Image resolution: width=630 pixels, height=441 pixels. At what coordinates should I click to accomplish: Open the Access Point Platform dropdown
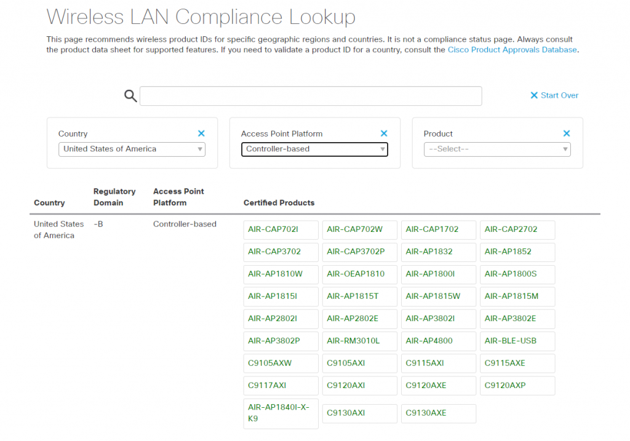[x=314, y=149]
